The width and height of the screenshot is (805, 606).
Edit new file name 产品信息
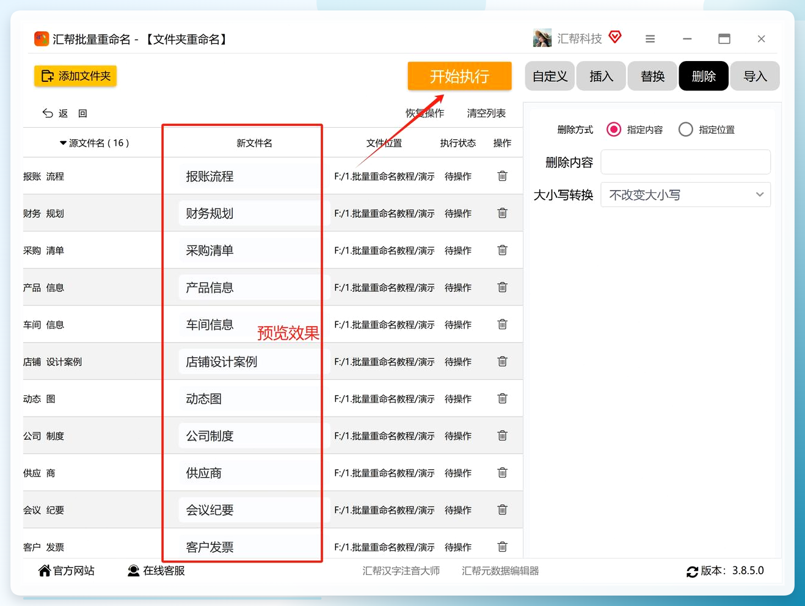[x=254, y=287]
